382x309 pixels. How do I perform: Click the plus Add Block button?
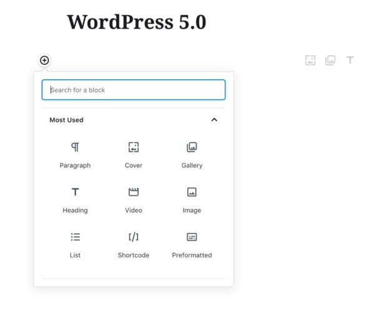coord(44,60)
